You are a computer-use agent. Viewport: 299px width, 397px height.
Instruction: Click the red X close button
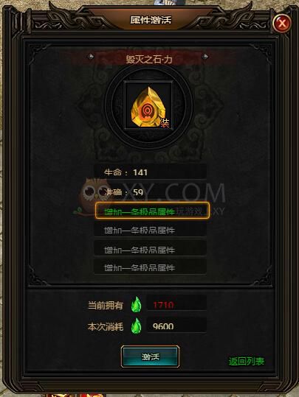(x=282, y=24)
